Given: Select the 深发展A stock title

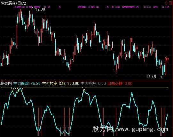Looking at the screenshot, I should [x=8, y=3].
